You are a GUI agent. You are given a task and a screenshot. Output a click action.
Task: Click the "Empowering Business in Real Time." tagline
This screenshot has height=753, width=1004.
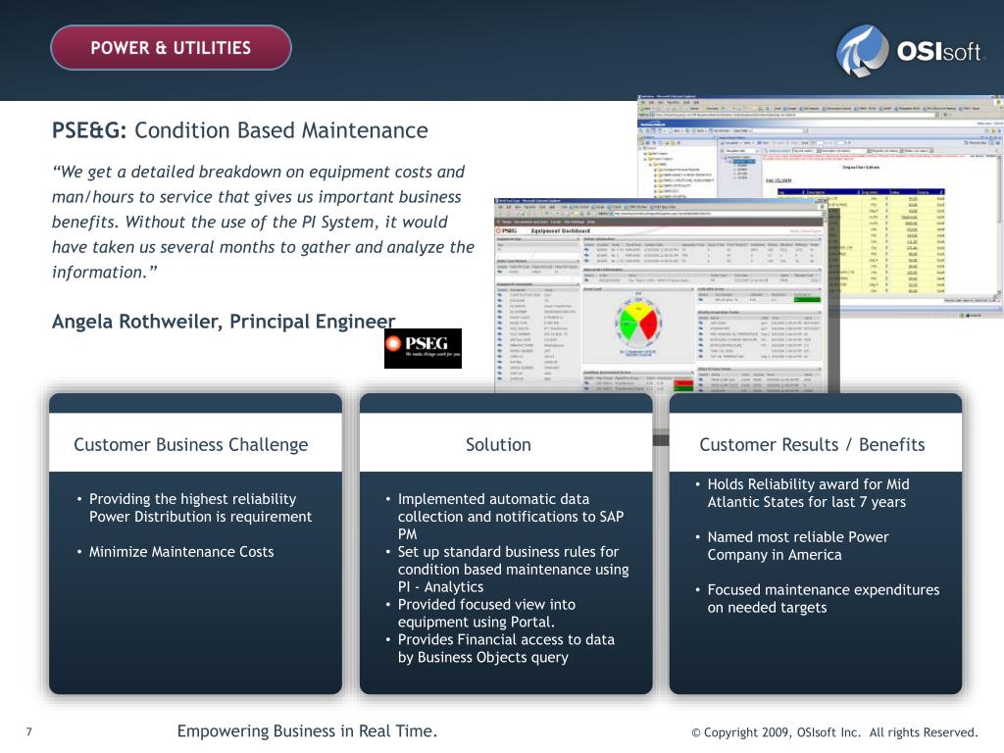click(307, 731)
